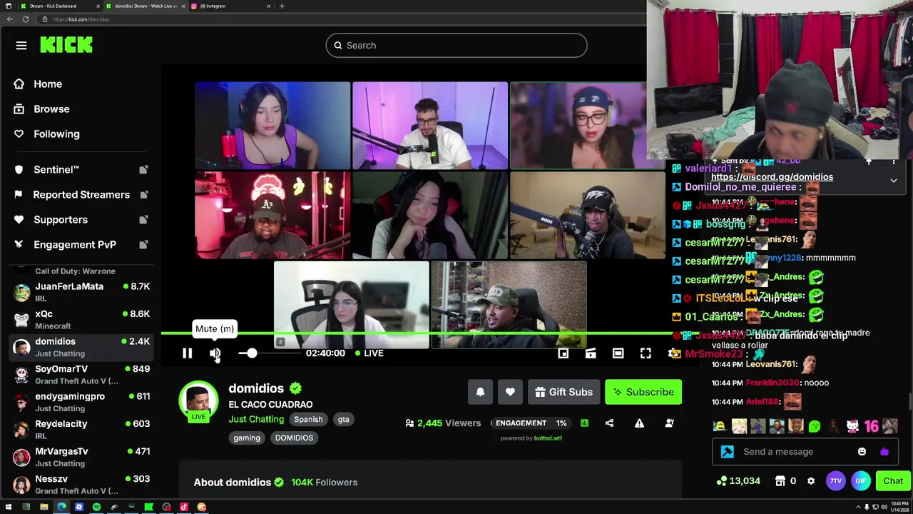Enter fullscreen on the video player
913x514 pixels.
tap(646, 353)
